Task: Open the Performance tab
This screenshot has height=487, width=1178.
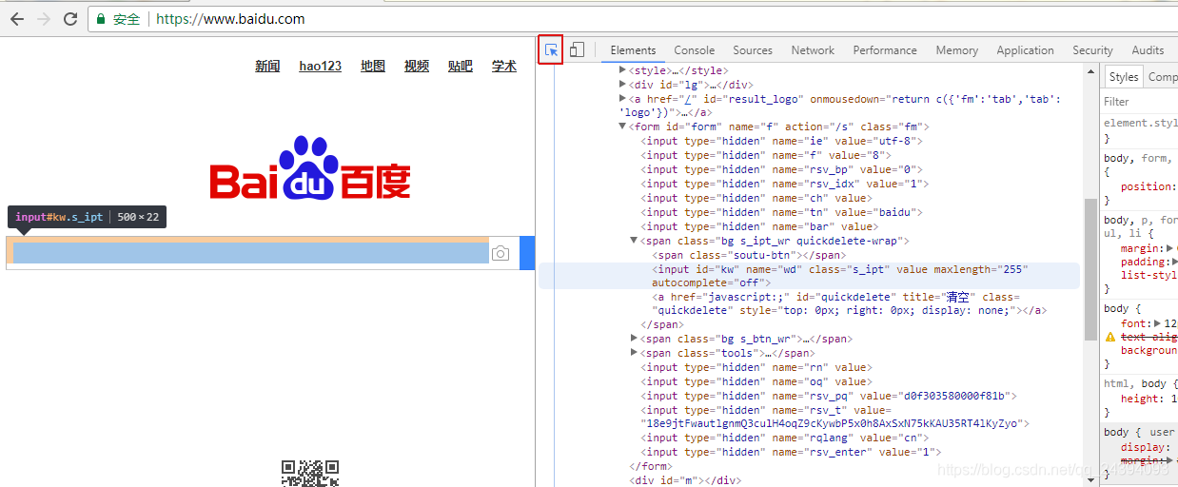Action: (885, 50)
